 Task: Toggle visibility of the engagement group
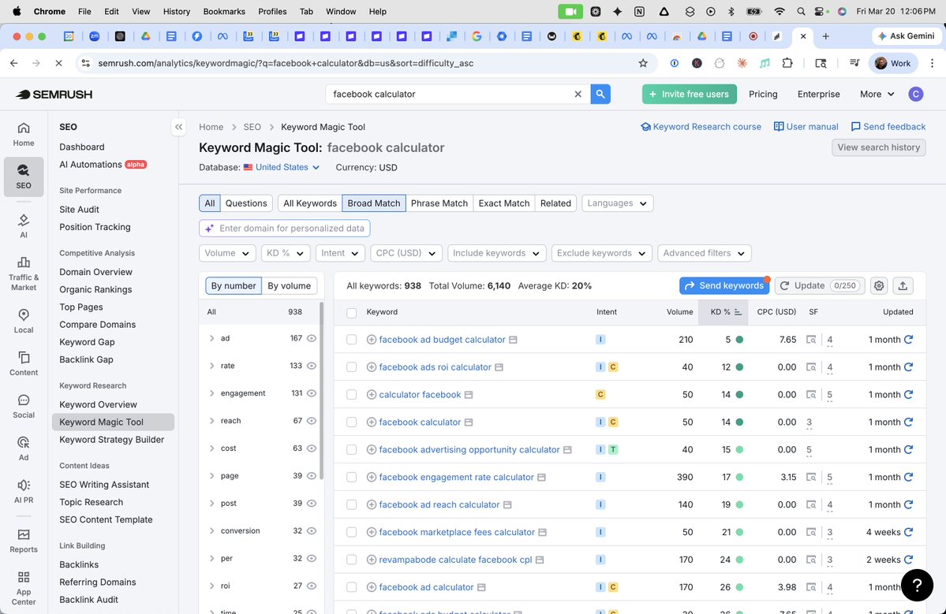click(x=312, y=393)
